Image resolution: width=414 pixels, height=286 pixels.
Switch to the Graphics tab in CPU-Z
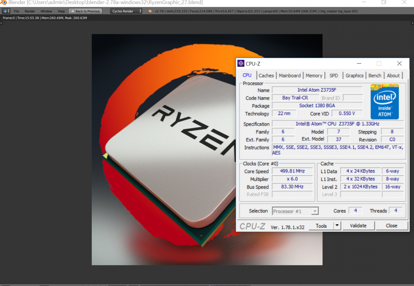(355, 76)
